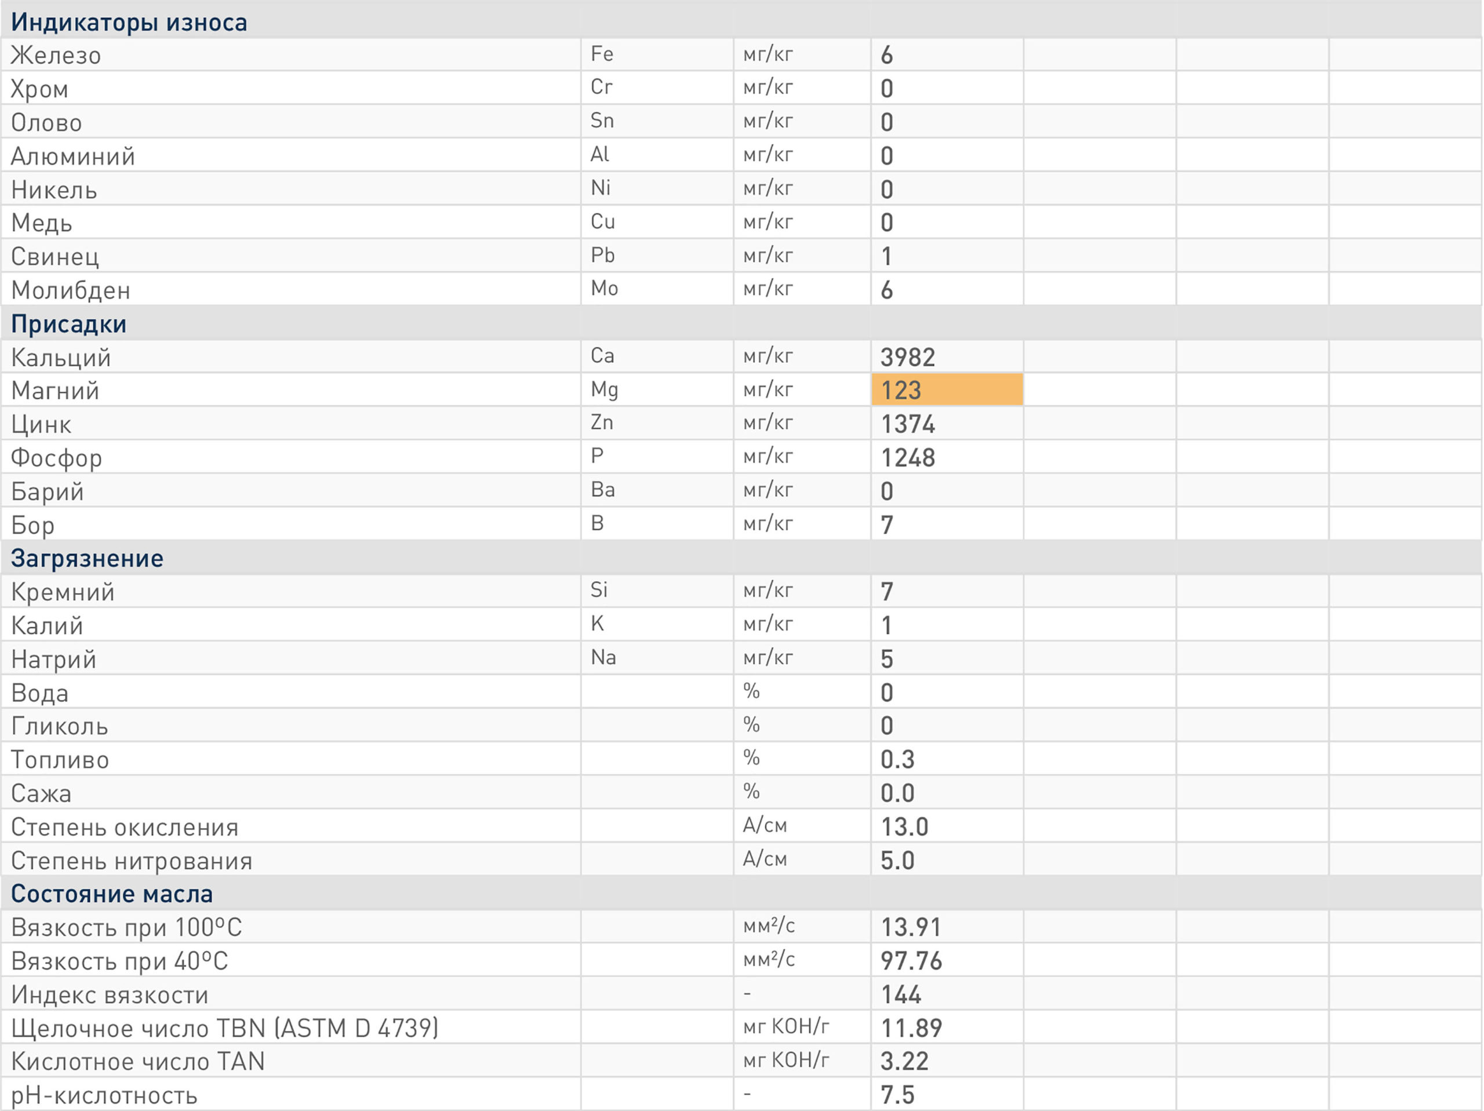Click the oxidation value 13.0
Screen dimensions: 1484x1111
(904, 826)
